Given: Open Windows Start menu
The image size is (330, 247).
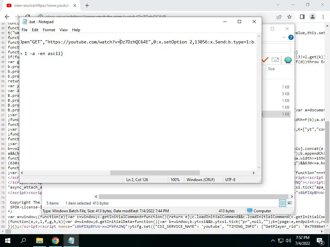Looking at the screenshot, I should (8, 241).
